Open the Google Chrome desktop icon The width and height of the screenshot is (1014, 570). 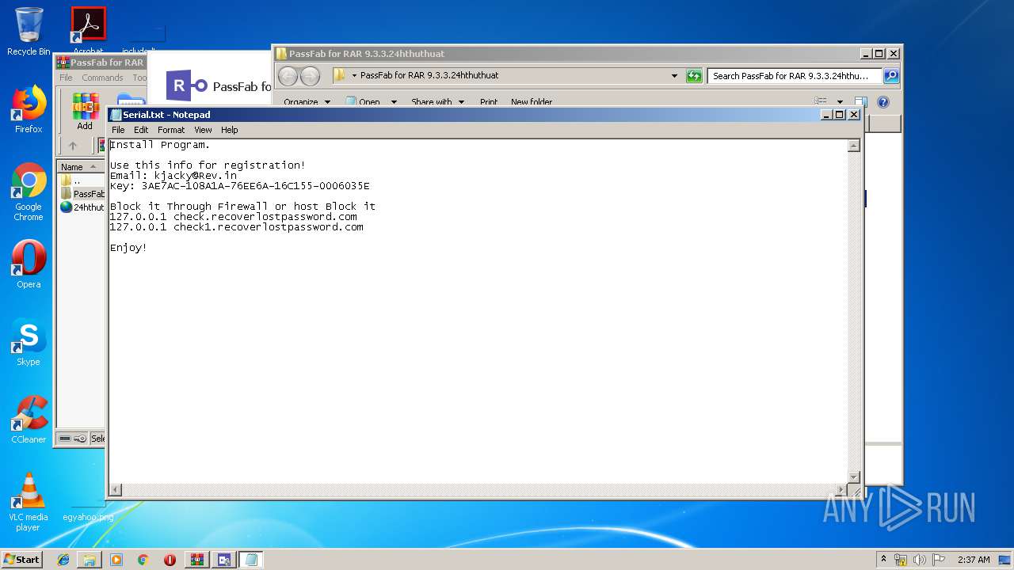click(x=29, y=192)
